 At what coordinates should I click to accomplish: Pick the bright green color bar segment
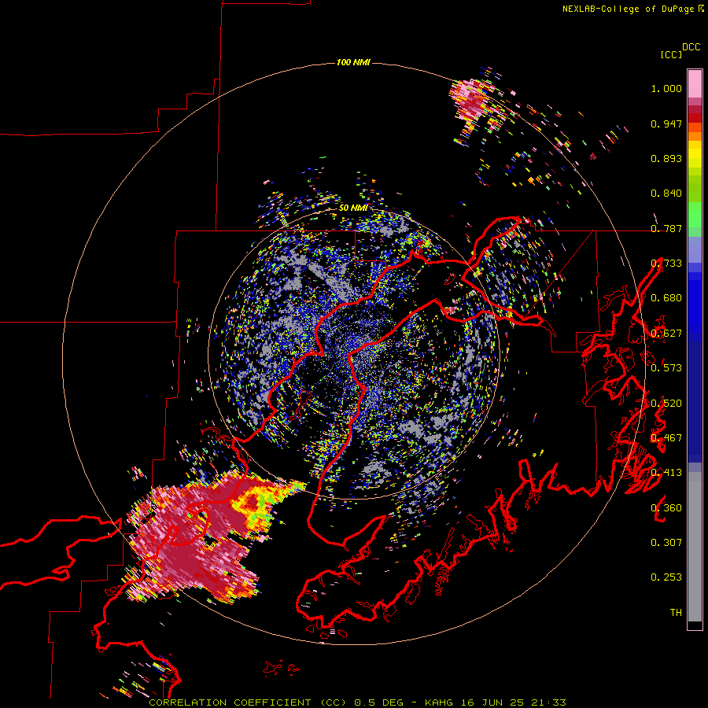click(695, 215)
